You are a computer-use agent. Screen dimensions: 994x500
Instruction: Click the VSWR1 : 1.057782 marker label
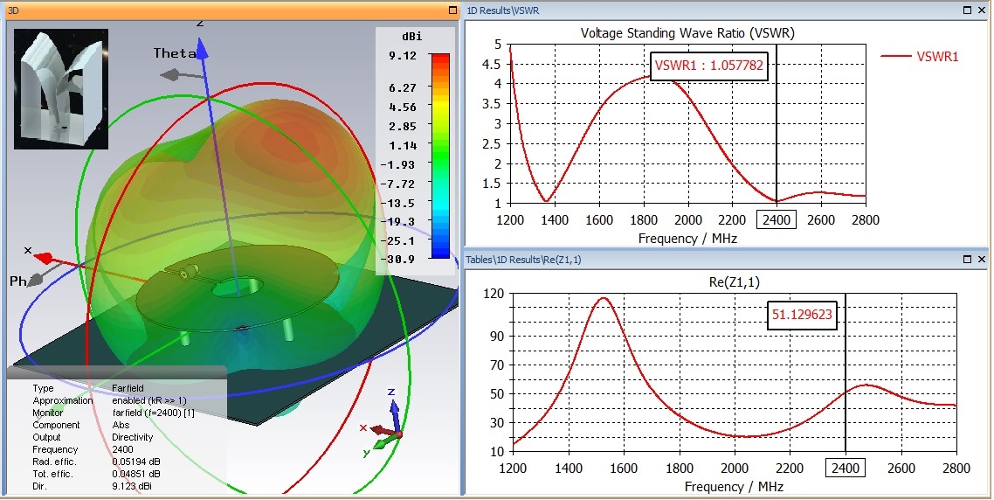point(708,65)
